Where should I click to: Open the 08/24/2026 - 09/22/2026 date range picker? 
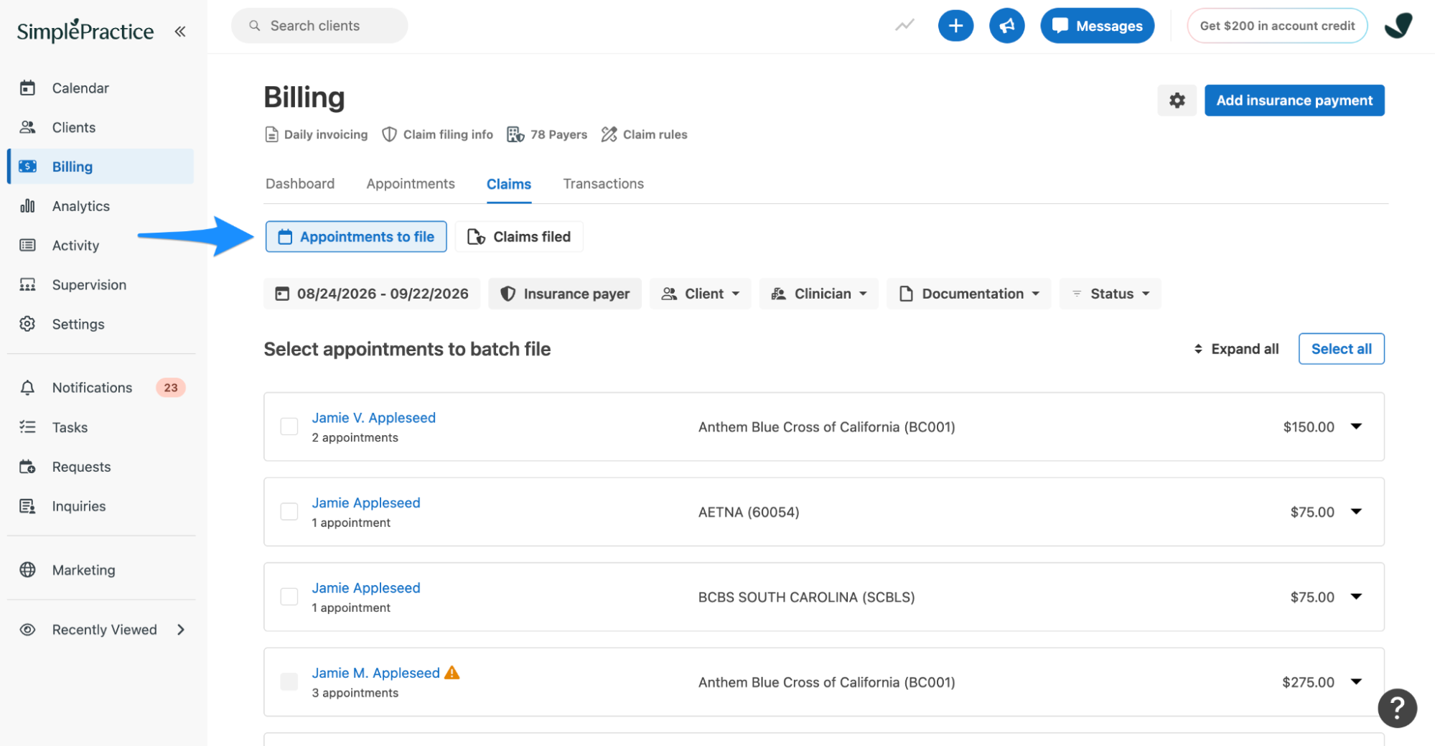(372, 294)
